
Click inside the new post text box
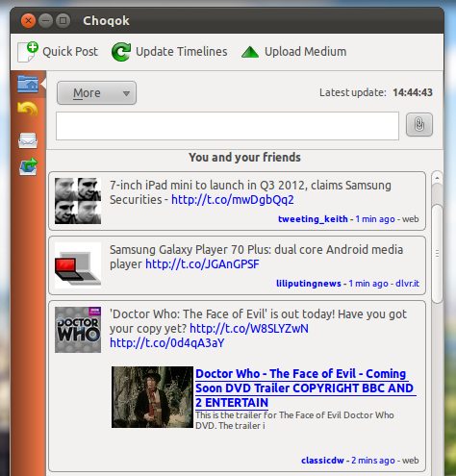pos(227,126)
